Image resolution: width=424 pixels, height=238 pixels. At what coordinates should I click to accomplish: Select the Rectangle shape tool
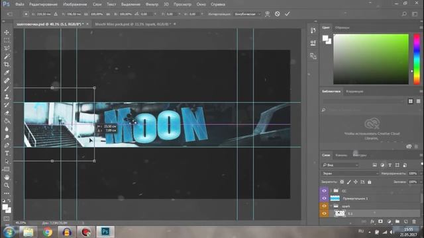pyautogui.click(x=7, y=169)
